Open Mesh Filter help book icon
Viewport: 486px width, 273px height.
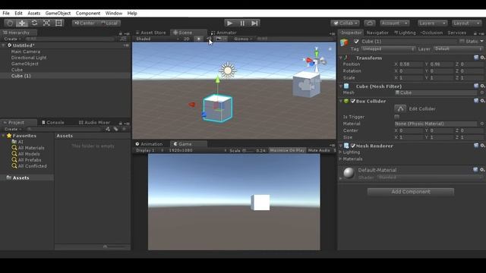point(476,86)
